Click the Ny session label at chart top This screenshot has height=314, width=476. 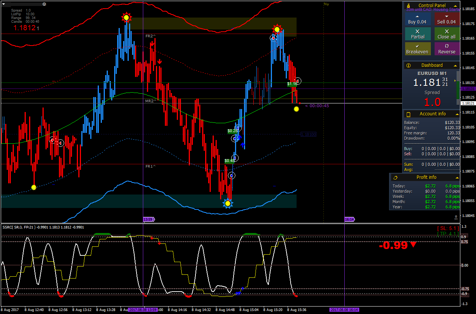(326, 4)
